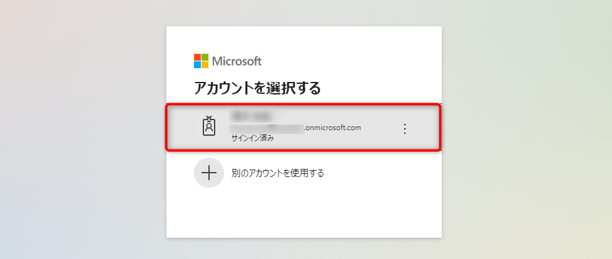Click the Microsoft wordmark text
This screenshot has height=259, width=612.
[237, 61]
